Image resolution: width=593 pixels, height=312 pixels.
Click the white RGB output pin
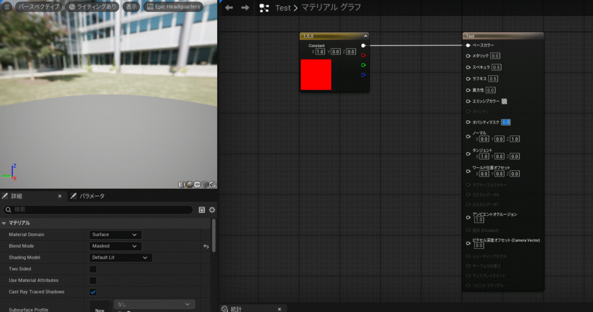363,45
